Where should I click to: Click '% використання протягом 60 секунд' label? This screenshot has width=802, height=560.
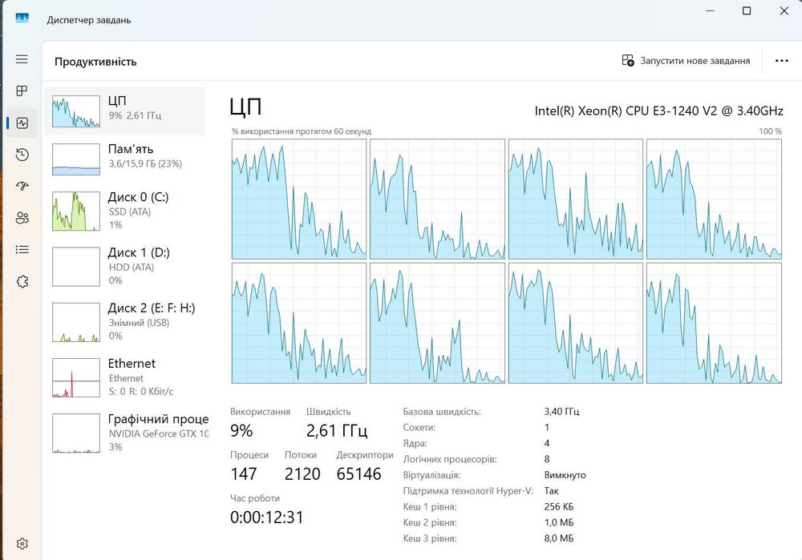302,131
